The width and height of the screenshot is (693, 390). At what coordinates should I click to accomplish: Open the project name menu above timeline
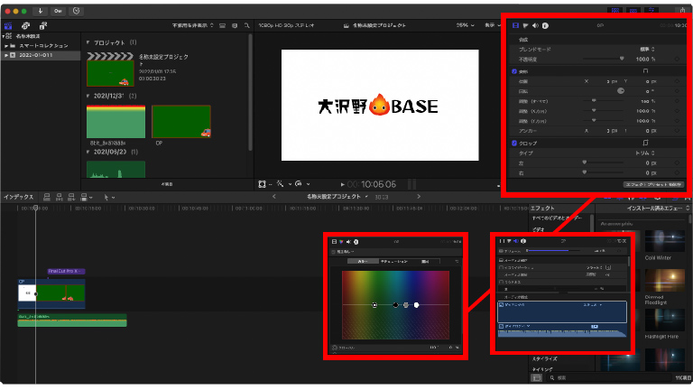click(337, 196)
